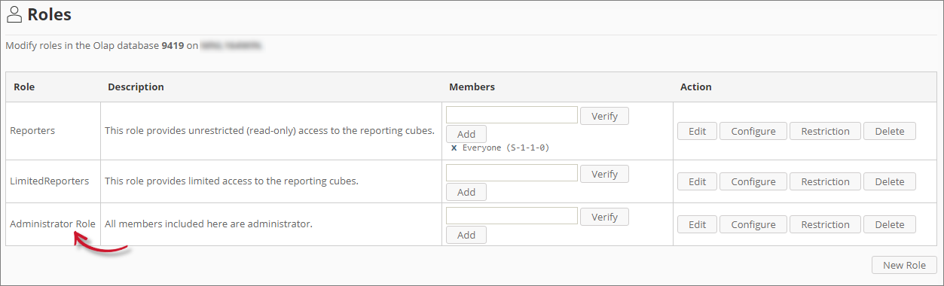Delete the Administrator Role
The width and height of the screenshot is (944, 286).
tap(890, 224)
